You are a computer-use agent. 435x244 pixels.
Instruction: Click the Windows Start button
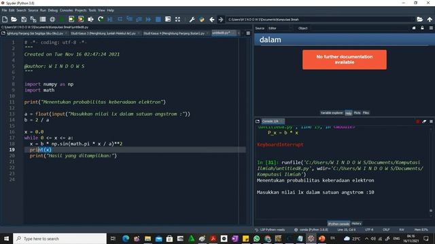click(6, 239)
